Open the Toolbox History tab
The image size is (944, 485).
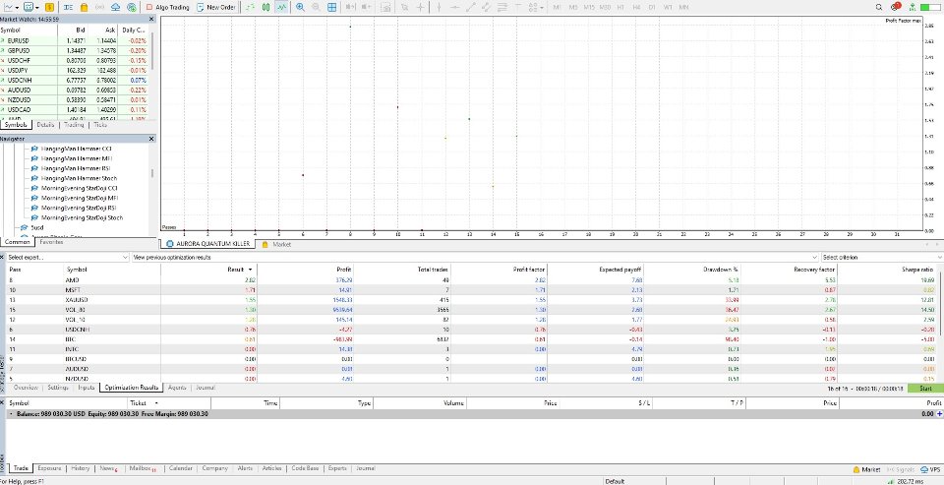(x=80, y=468)
